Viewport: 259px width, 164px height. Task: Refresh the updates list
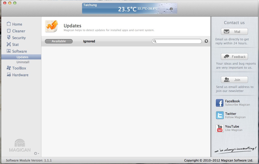coord(206,41)
